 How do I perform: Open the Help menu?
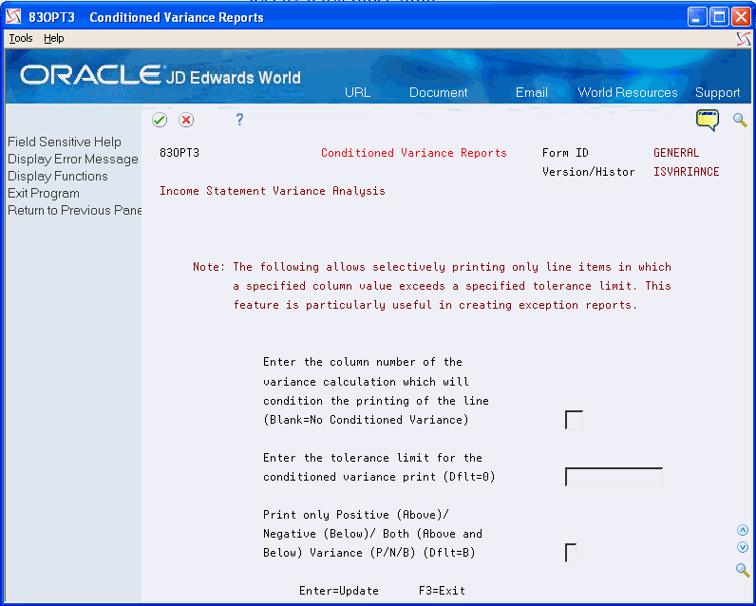click(53, 38)
